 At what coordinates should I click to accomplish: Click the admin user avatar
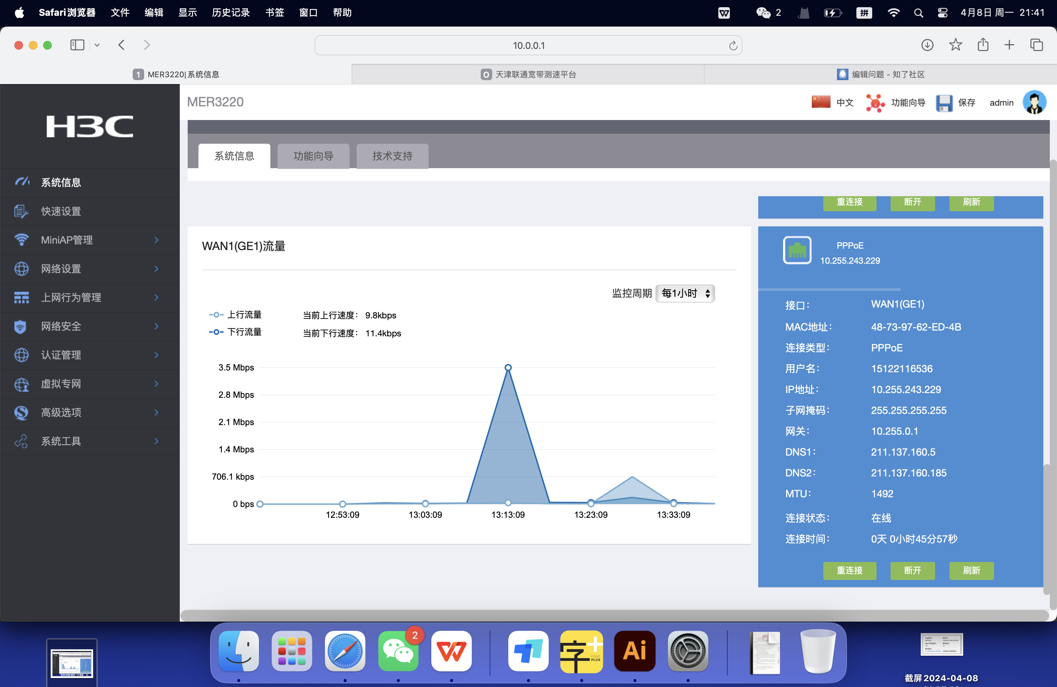point(1034,102)
